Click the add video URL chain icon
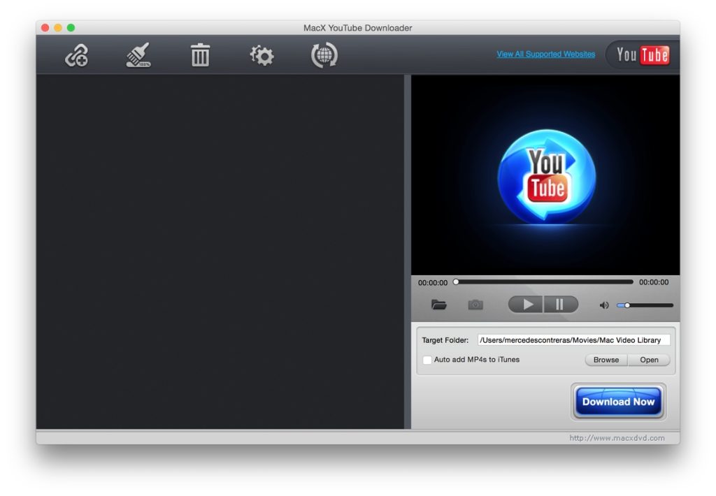The width and height of the screenshot is (716, 496). click(76, 54)
